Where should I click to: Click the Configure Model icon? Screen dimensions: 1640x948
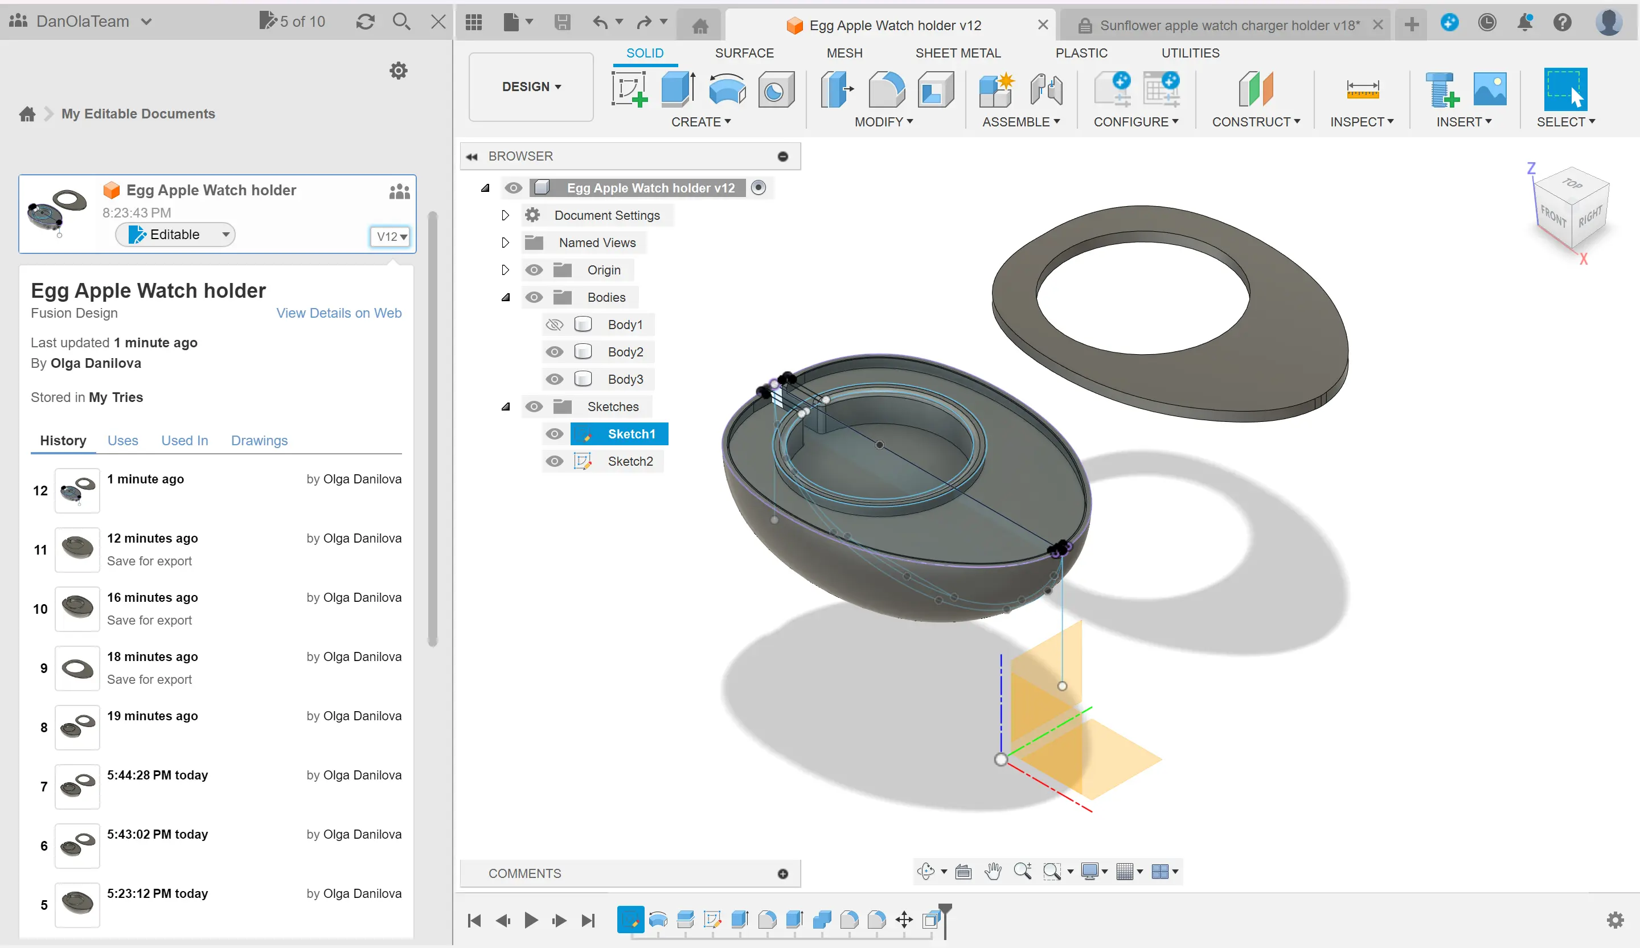coord(1113,90)
